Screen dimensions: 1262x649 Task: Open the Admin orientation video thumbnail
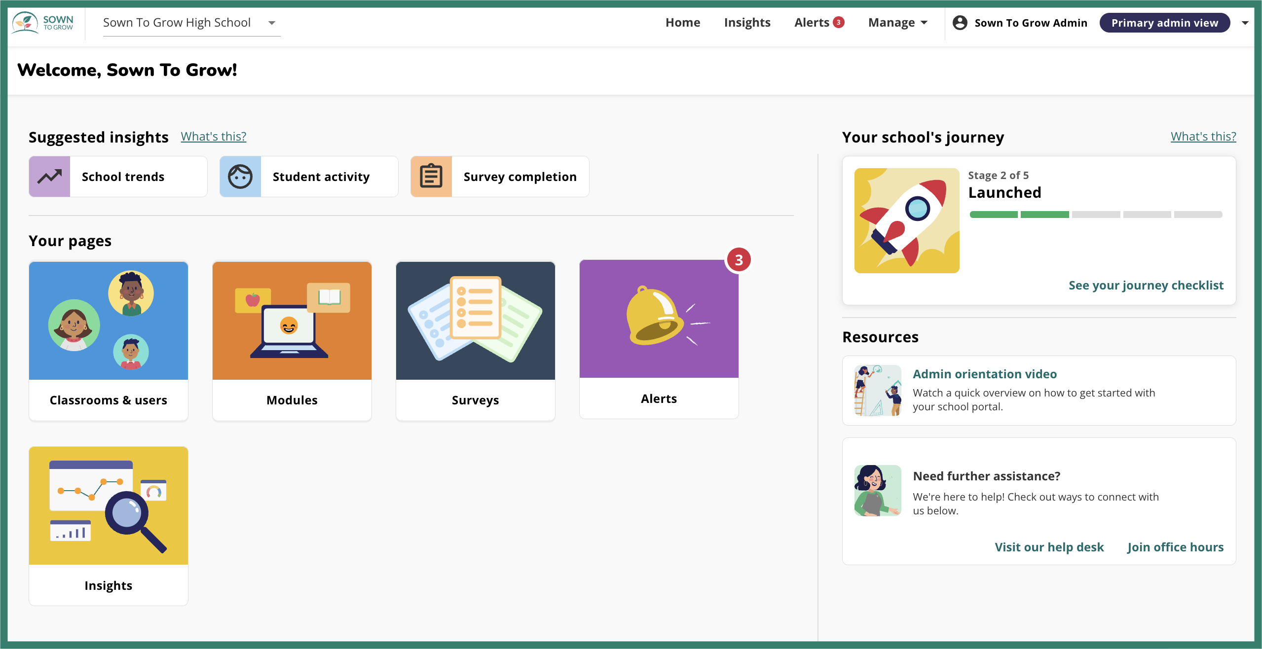[x=878, y=391]
